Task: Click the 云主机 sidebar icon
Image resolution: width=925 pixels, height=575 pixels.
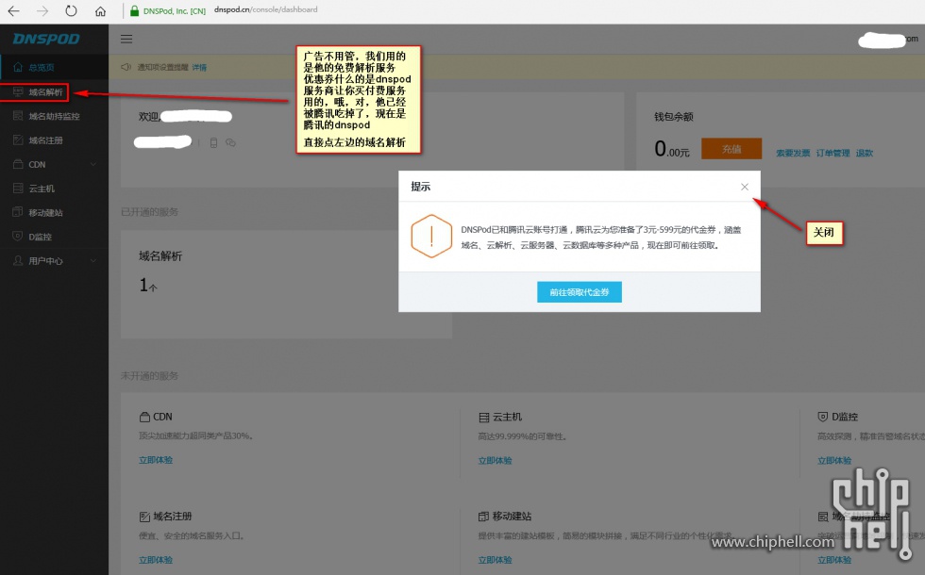Action: [x=18, y=189]
